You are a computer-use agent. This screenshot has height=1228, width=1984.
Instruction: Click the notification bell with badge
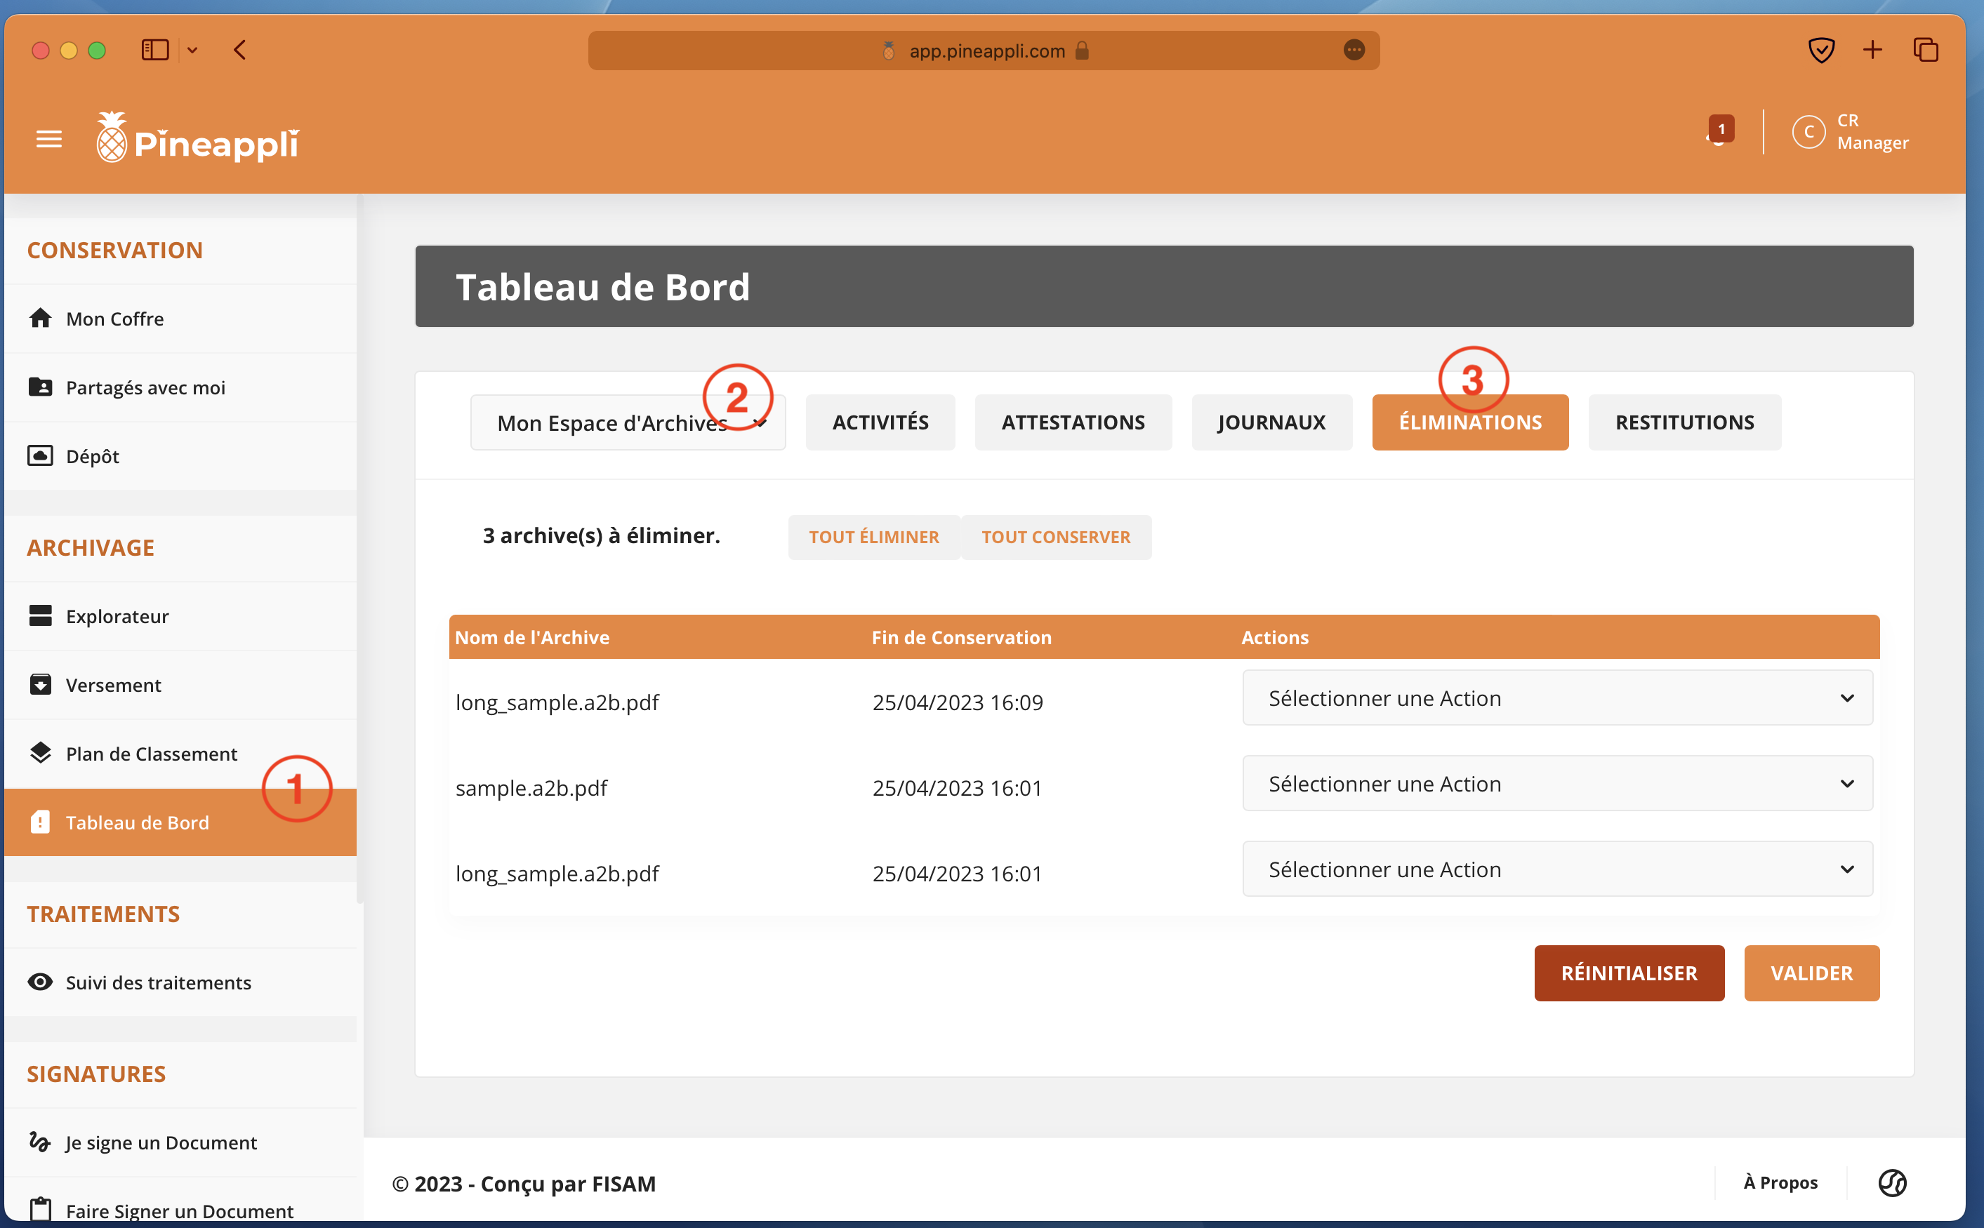coord(1719,132)
